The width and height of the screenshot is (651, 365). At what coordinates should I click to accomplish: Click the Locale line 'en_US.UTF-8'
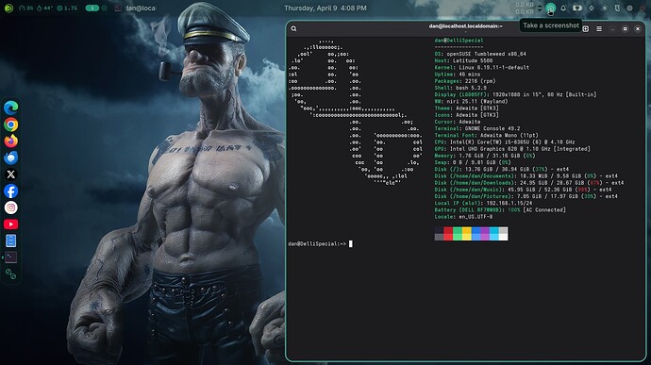point(463,217)
